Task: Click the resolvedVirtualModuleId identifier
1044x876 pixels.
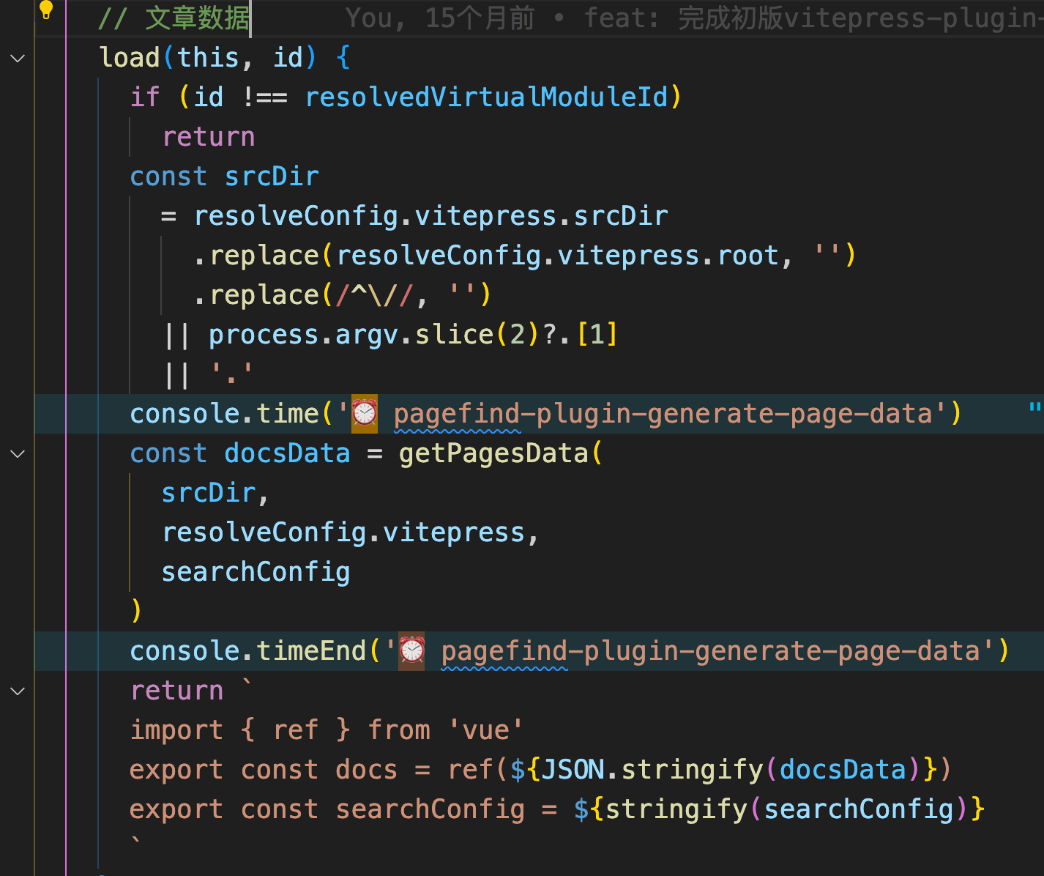Action: pos(487,97)
